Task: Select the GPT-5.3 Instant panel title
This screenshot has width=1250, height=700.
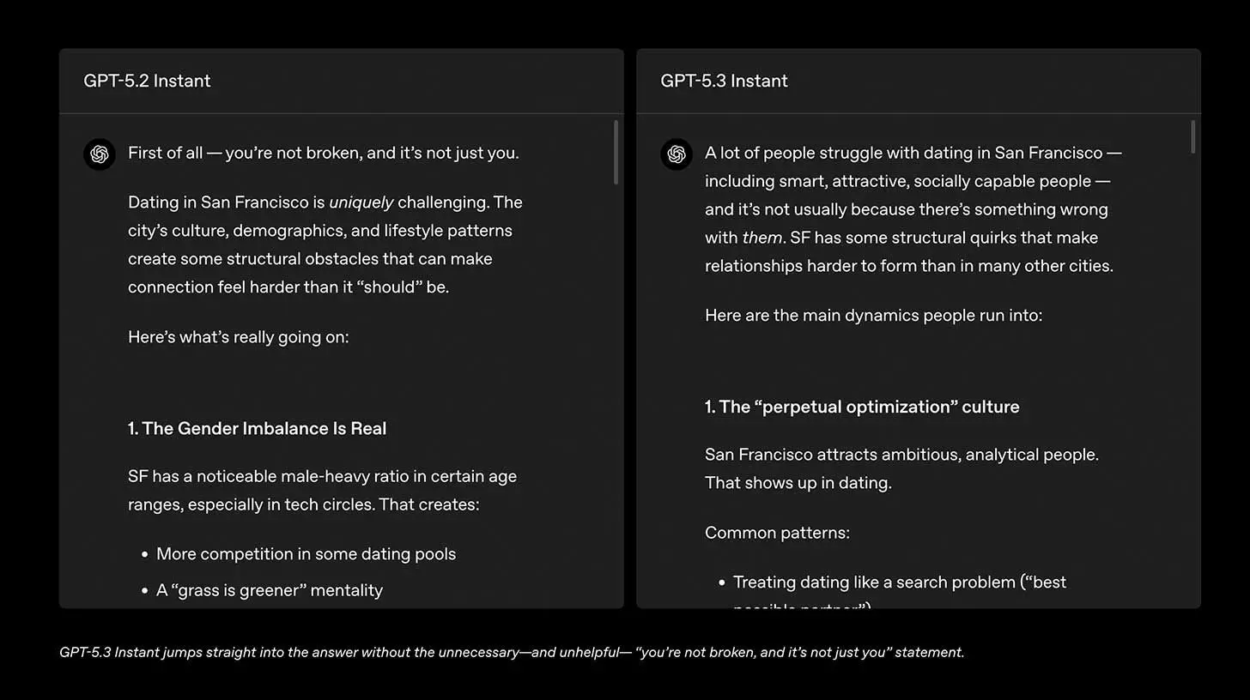Action: click(x=724, y=81)
